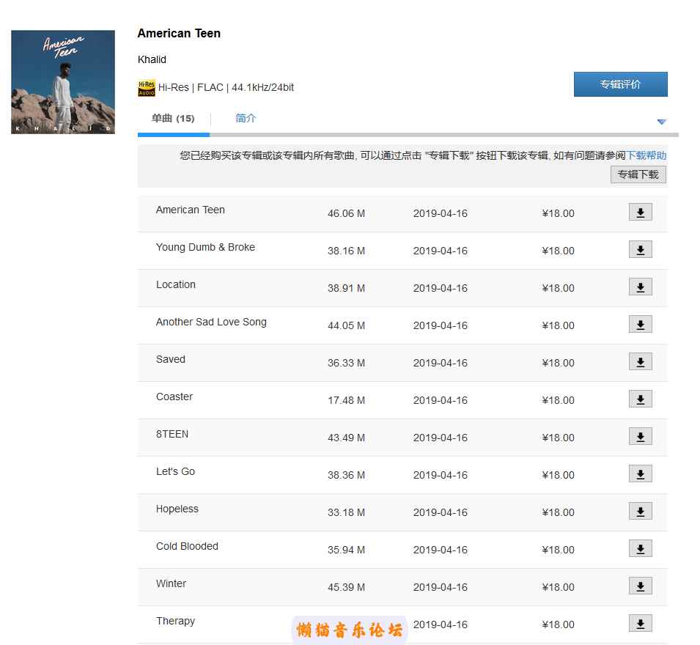Download the Hopeless track
The image size is (700, 645).
click(x=640, y=511)
